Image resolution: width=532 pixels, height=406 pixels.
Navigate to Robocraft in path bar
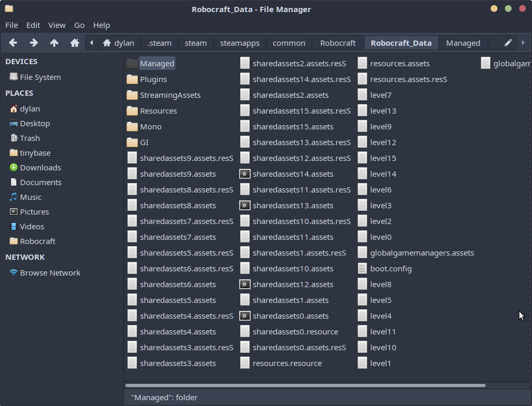(338, 43)
